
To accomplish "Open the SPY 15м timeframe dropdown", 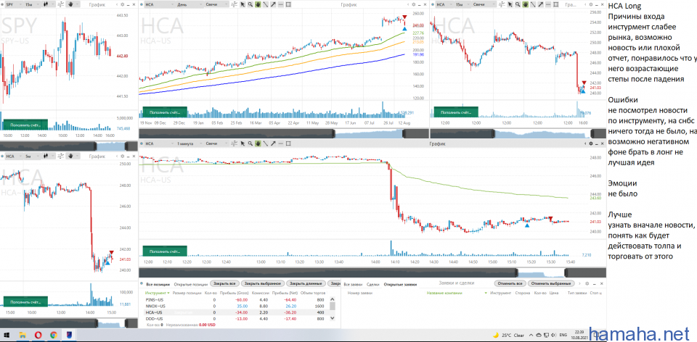I will pos(32,4).
